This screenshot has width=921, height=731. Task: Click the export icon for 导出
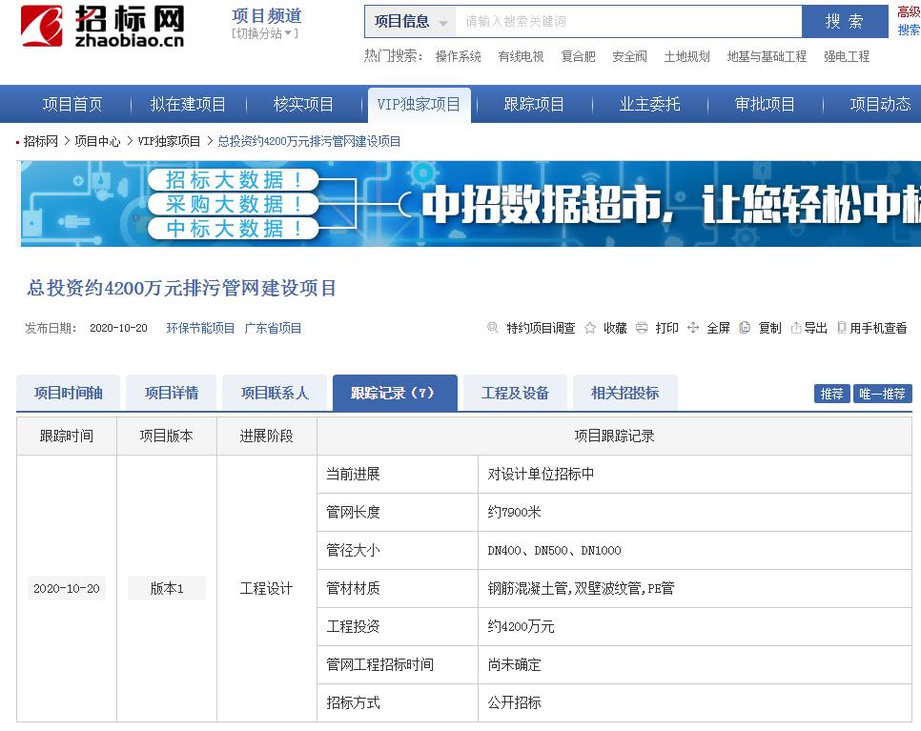[x=796, y=328]
